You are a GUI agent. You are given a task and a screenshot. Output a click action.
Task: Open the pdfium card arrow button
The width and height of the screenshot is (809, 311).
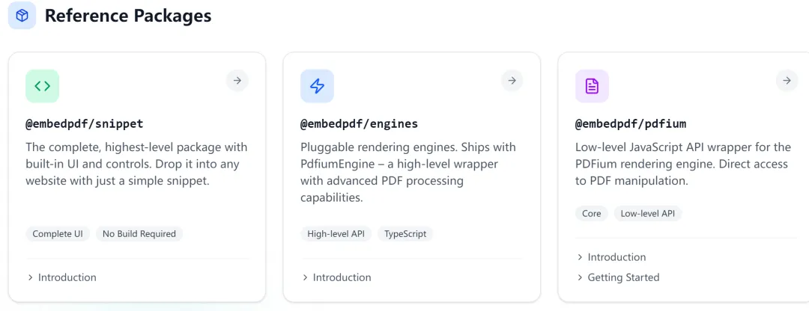(787, 81)
